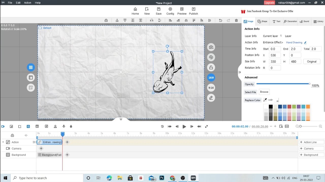Preview the animation

[x=182, y=11]
